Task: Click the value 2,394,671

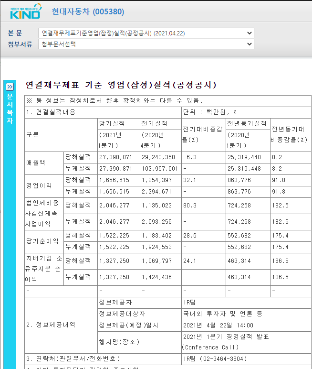Action: (156, 192)
